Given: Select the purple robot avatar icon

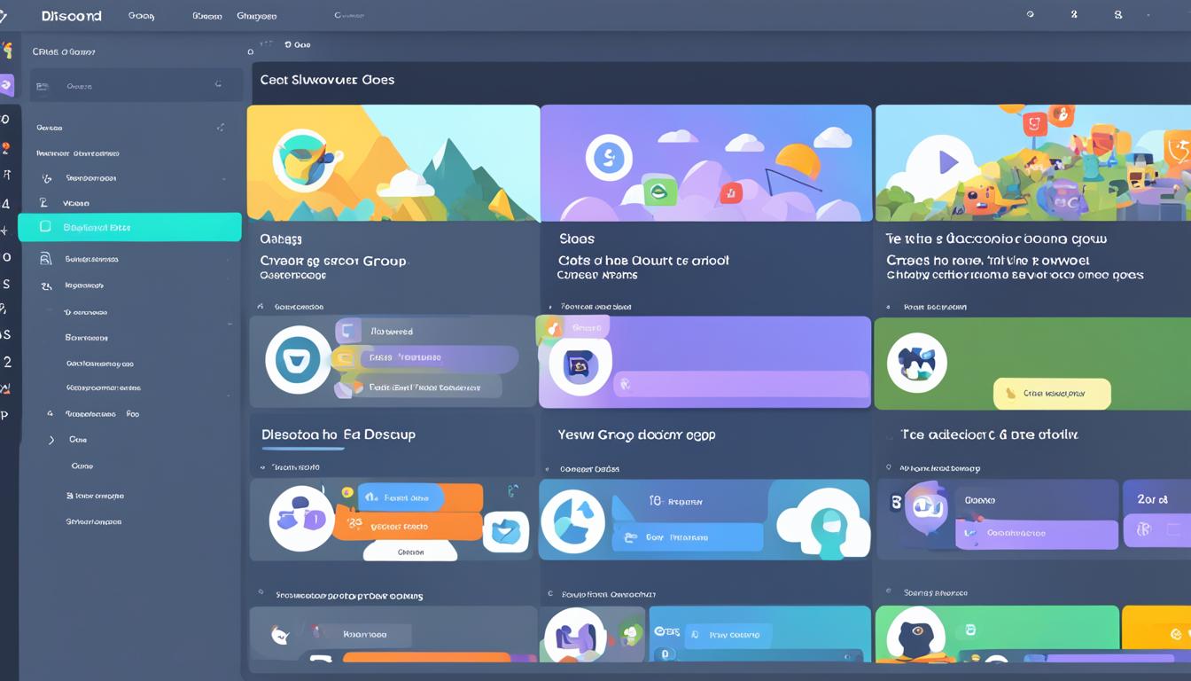Looking at the screenshot, I should [925, 509].
